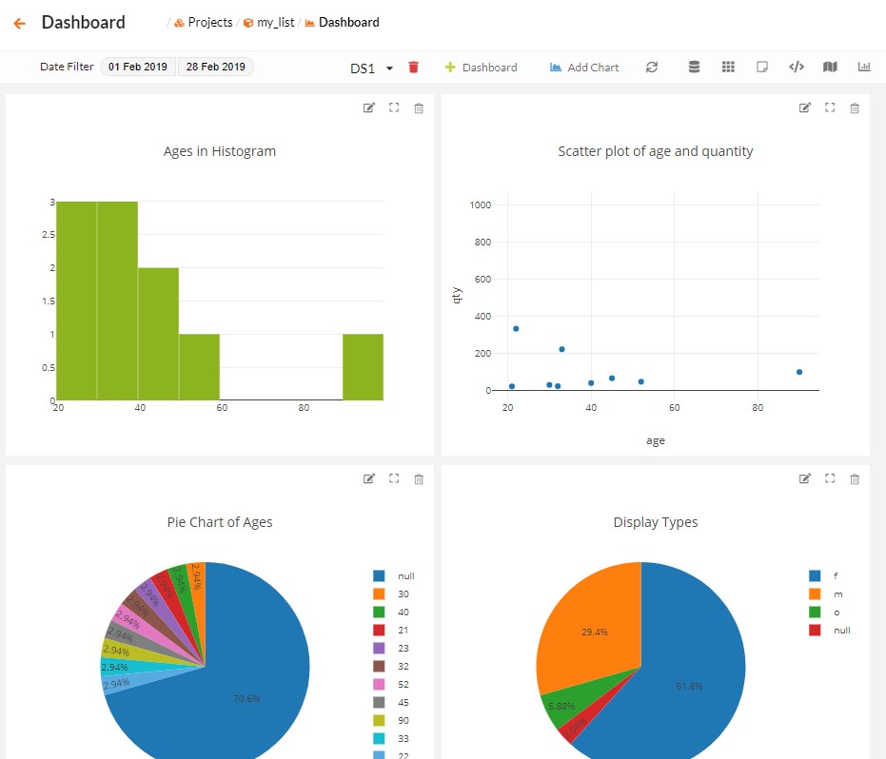Click the orange back arrow icon
This screenshot has width=886, height=759.
pyautogui.click(x=20, y=23)
